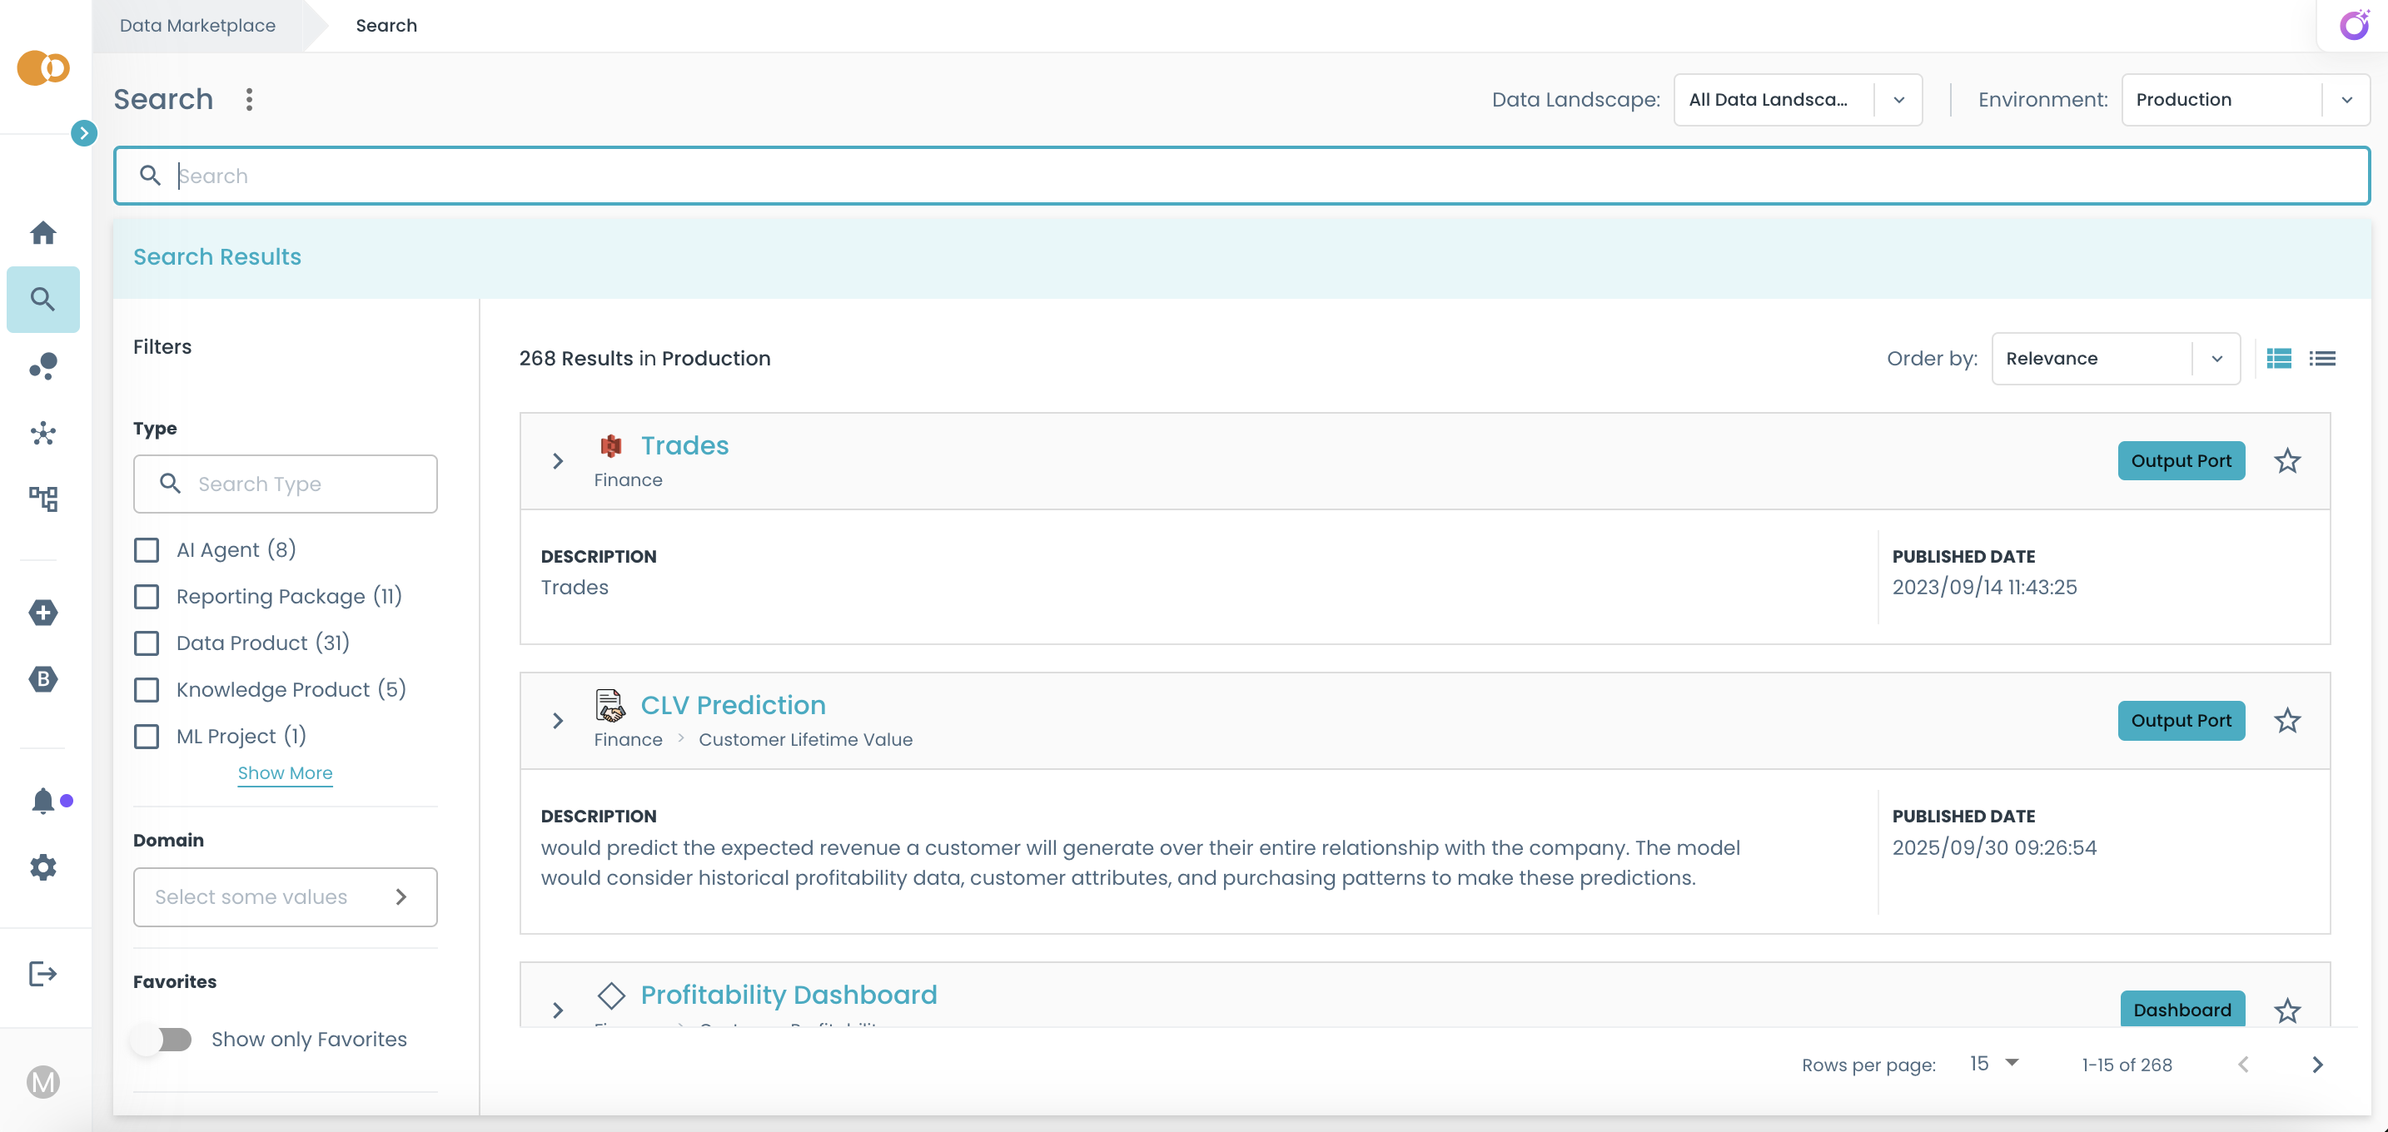Open the Home icon in sidebar
Image resolution: width=2388 pixels, height=1132 pixels.
click(x=42, y=232)
